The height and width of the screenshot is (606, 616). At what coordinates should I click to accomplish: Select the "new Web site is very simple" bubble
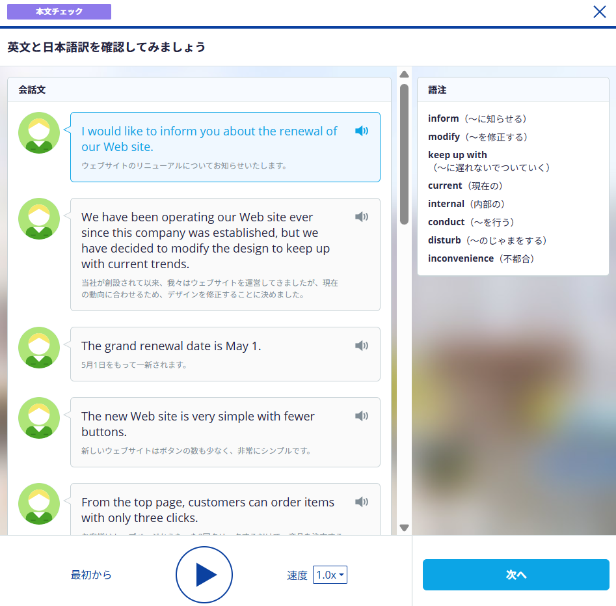[x=215, y=432]
